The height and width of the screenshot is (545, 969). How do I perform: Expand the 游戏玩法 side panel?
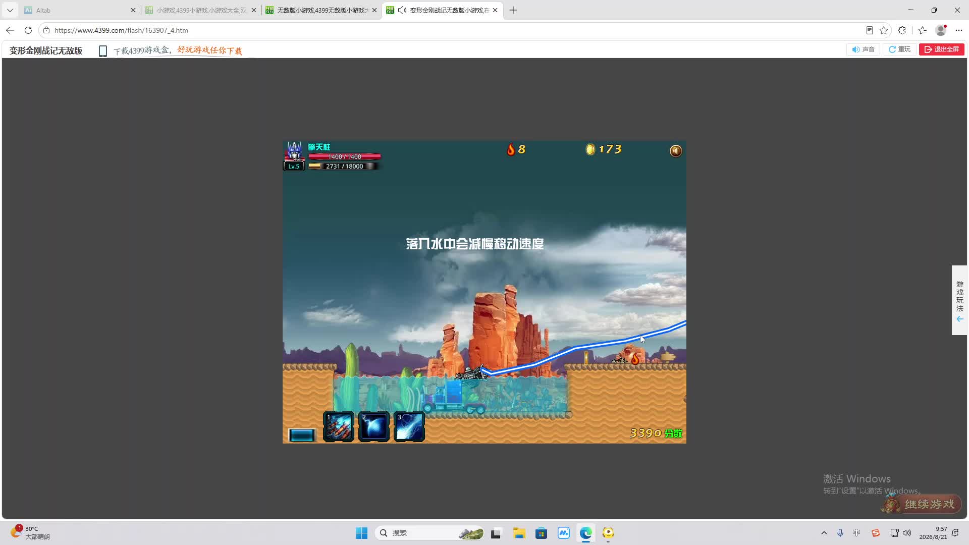pyautogui.click(x=959, y=301)
